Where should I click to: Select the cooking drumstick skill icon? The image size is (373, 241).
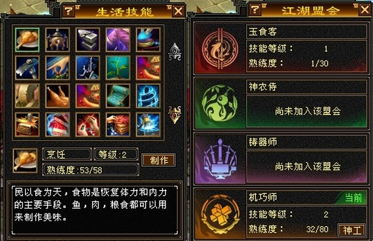(27, 40)
